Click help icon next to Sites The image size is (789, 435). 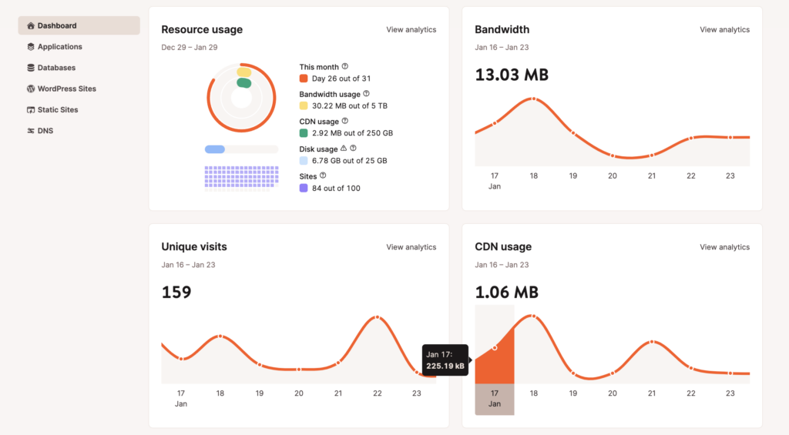point(323,176)
